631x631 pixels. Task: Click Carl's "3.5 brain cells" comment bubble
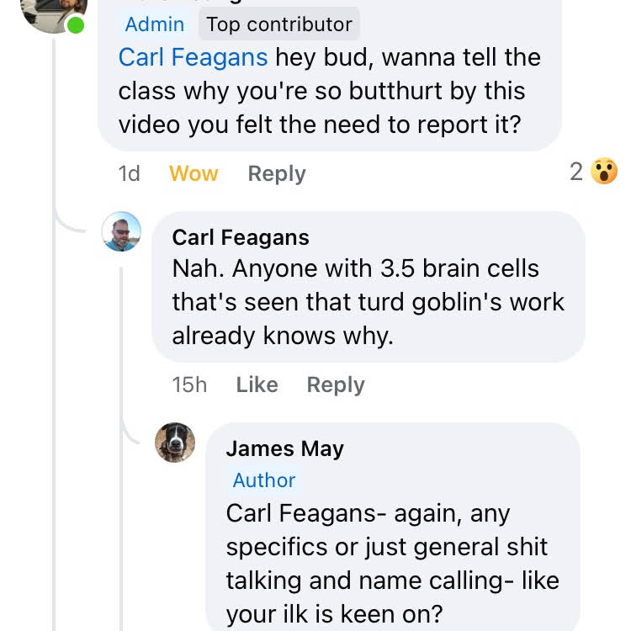[x=368, y=302]
